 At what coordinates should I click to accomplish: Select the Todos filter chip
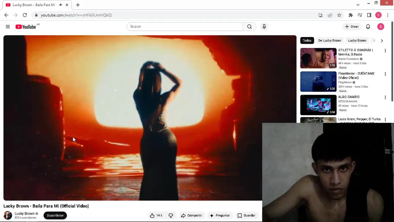[307, 40]
